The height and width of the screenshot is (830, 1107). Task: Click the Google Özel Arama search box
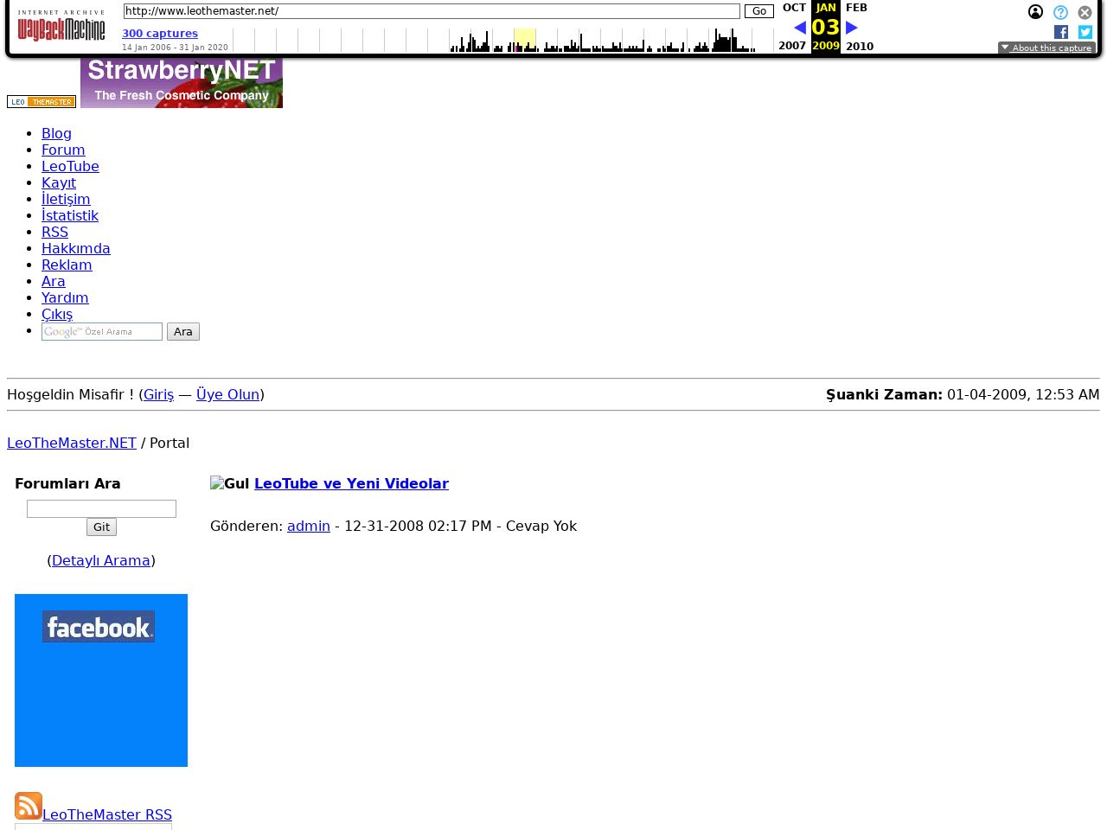pos(102,332)
